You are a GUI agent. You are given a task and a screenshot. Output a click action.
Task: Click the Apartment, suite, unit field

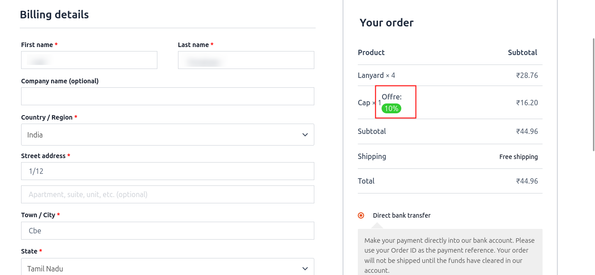click(167, 194)
